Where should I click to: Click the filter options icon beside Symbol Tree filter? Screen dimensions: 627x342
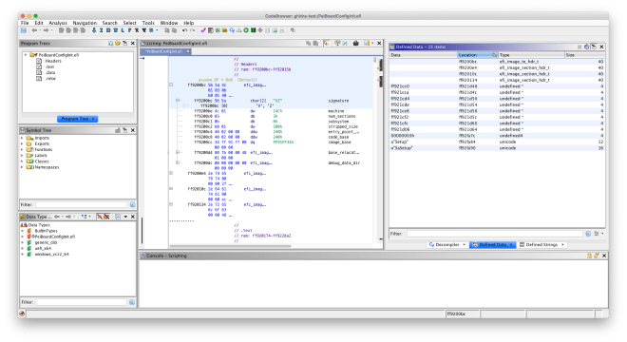pos(132,205)
